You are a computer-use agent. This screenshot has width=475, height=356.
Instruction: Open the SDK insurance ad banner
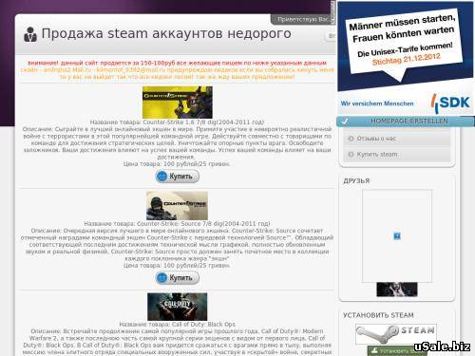point(406,58)
